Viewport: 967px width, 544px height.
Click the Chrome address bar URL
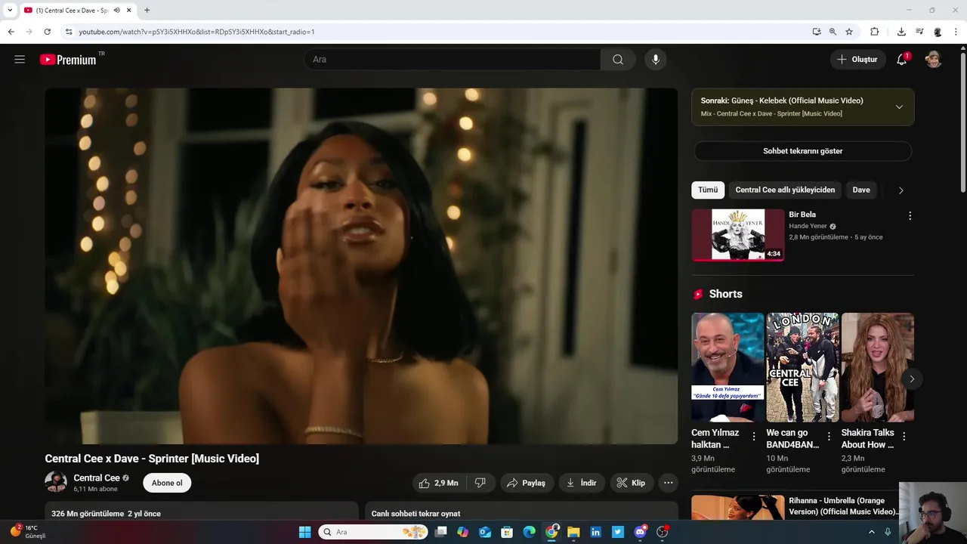[196, 32]
